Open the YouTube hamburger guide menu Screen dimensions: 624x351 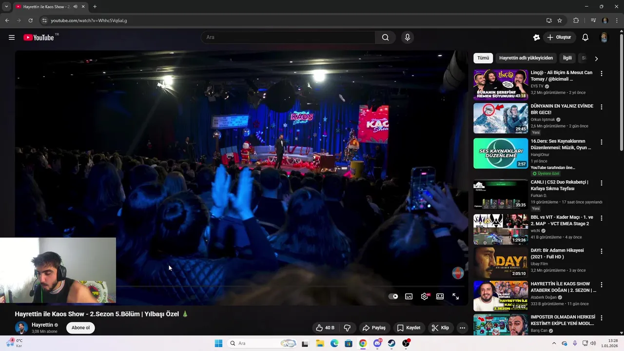pyautogui.click(x=12, y=38)
